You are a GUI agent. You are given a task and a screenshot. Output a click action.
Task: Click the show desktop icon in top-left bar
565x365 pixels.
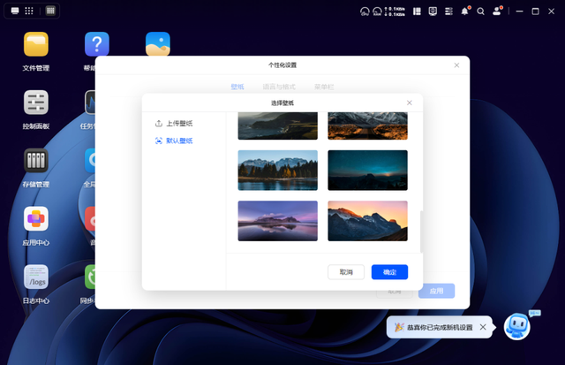[15, 11]
